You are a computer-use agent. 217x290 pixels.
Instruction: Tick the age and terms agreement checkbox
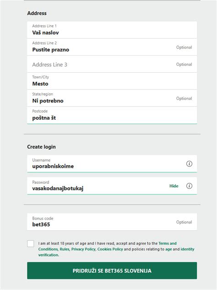point(31,244)
